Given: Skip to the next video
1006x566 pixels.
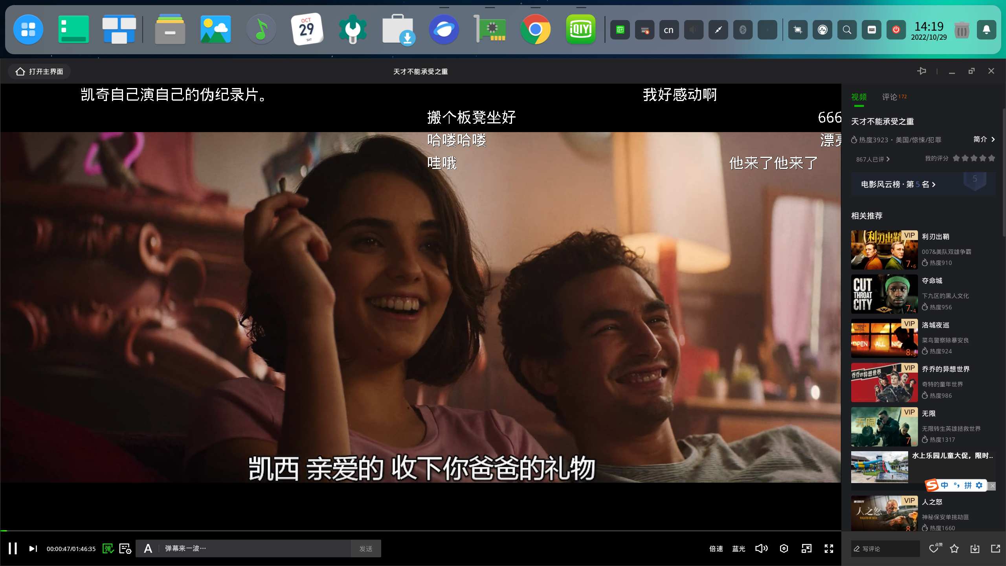Looking at the screenshot, I should 33,548.
